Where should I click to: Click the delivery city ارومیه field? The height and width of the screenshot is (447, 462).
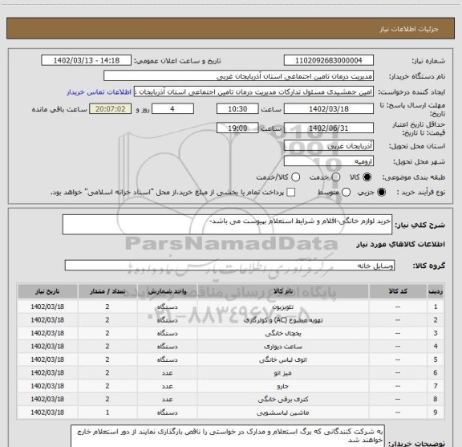click(x=329, y=161)
